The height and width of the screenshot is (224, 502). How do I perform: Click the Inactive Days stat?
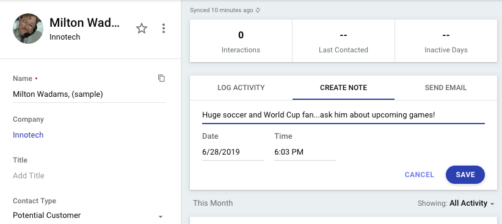[446, 41]
